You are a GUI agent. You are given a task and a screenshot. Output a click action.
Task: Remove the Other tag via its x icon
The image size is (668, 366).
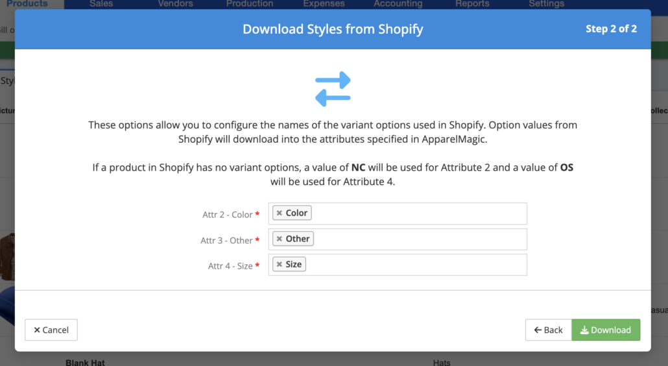[x=280, y=239]
